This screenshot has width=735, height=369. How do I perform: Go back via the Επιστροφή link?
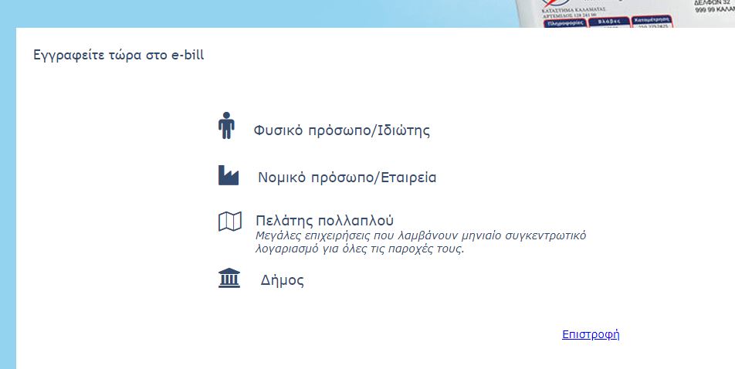click(591, 334)
